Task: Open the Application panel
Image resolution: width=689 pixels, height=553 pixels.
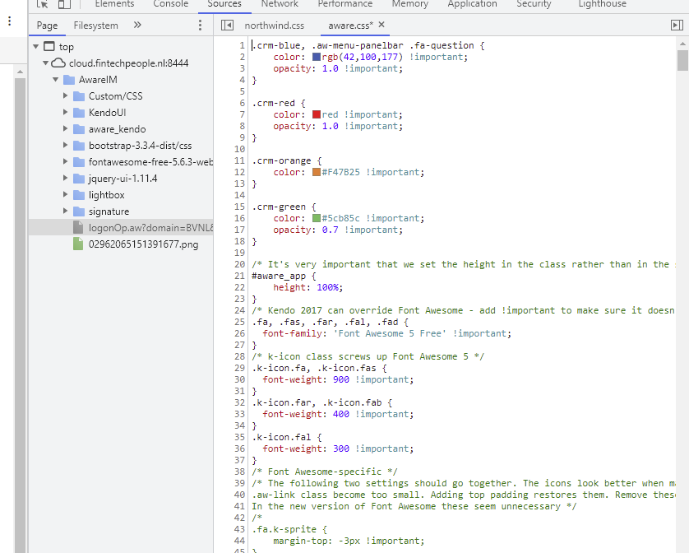Action: point(473,4)
